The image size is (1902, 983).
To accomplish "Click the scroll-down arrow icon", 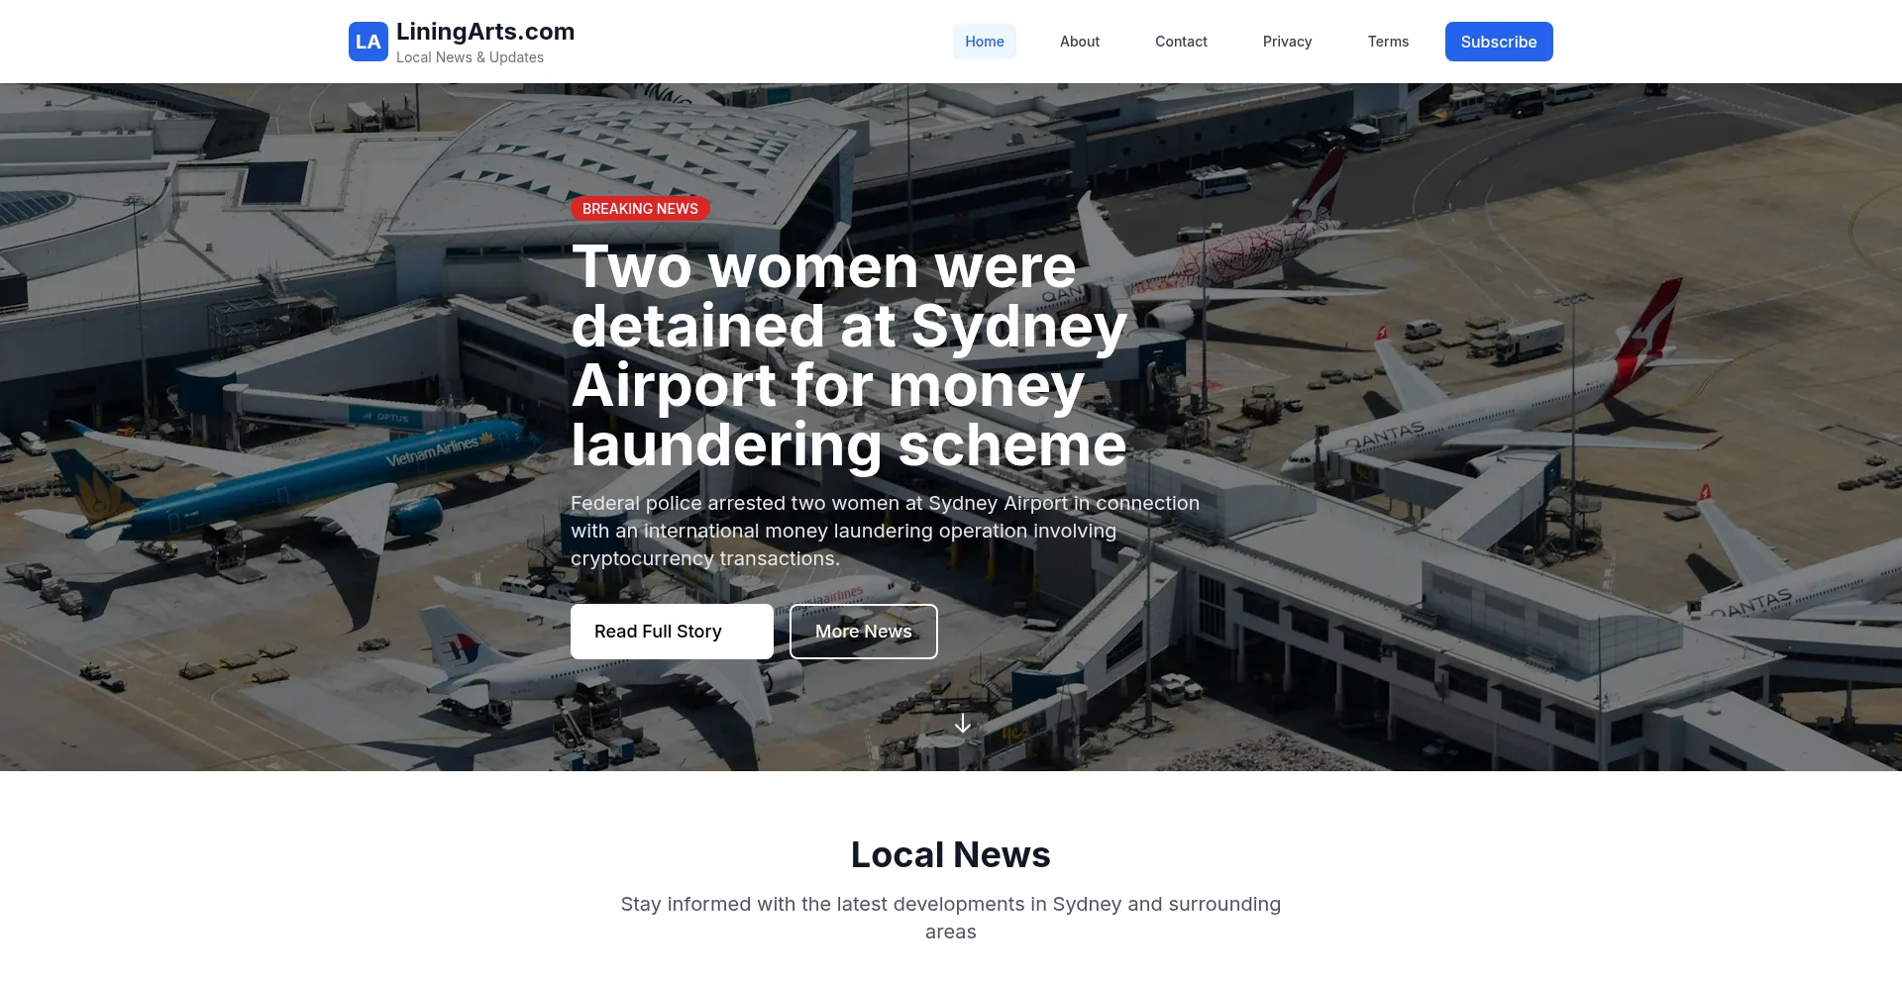I will click(x=962, y=724).
